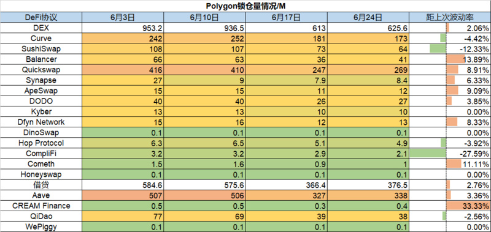Image resolution: width=491 pixels, height=232 pixels.
Task: Select the 11.11% volatility cell
Action: pyautogui.click(x=450, y=164)
